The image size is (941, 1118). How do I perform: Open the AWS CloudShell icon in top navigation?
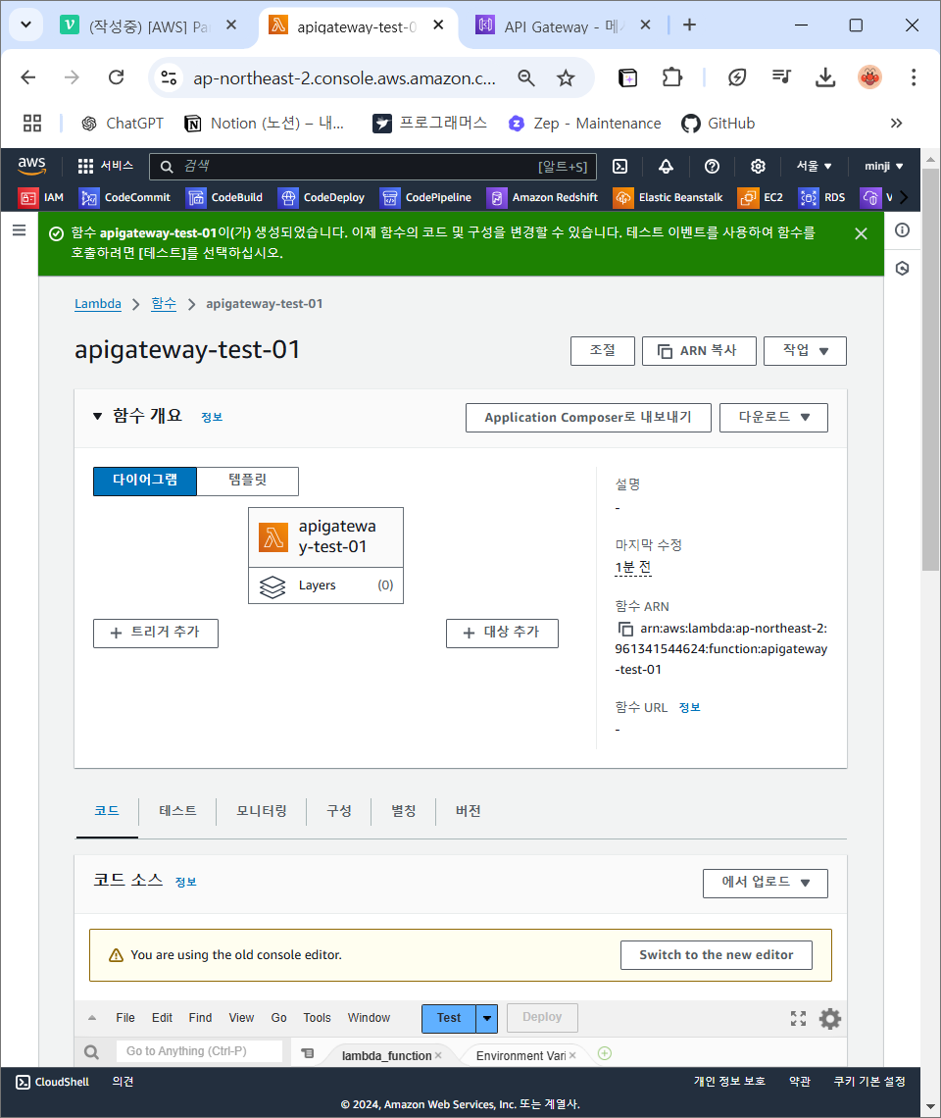(x=620, y=166)
